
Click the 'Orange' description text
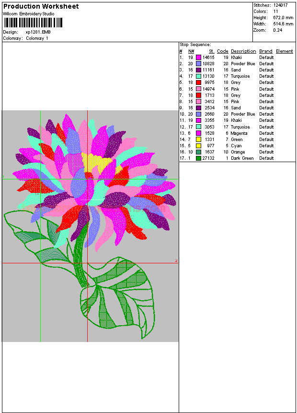coord(238,152)
